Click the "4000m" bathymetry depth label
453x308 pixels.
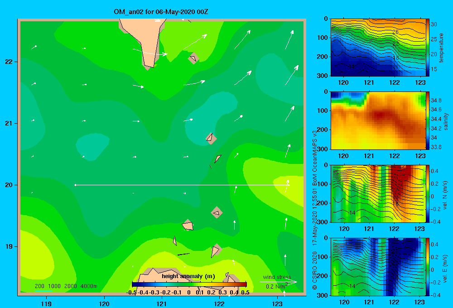(x=89, y=286)
